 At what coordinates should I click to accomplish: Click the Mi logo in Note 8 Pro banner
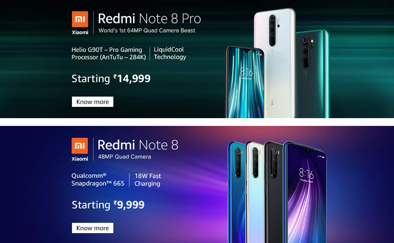pyautogui.click(x=80, y=19)
